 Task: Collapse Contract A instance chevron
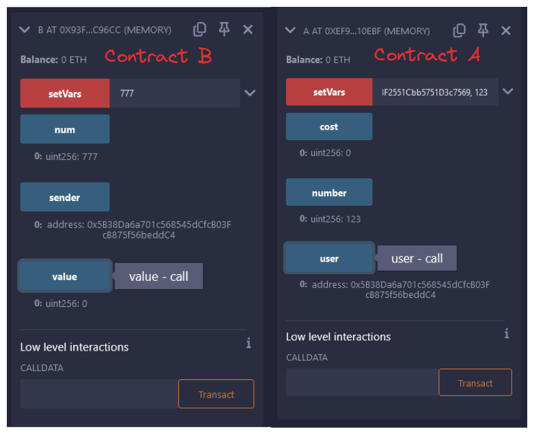(x=290, y=30)
